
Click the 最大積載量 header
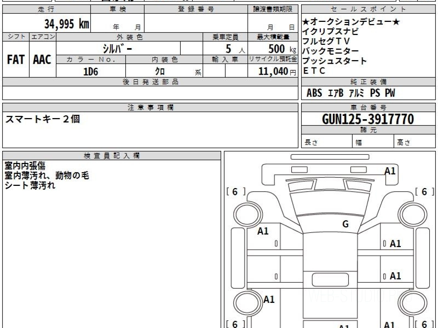pos(273,37)
